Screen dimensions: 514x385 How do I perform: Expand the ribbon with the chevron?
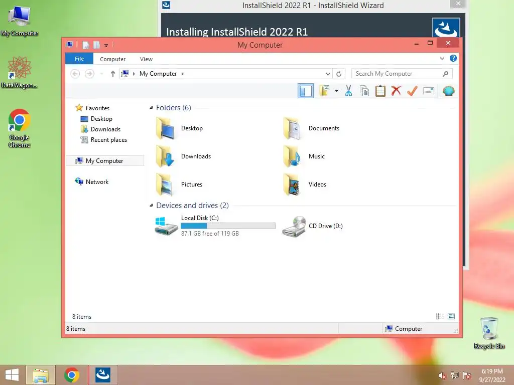coord(442,59)
